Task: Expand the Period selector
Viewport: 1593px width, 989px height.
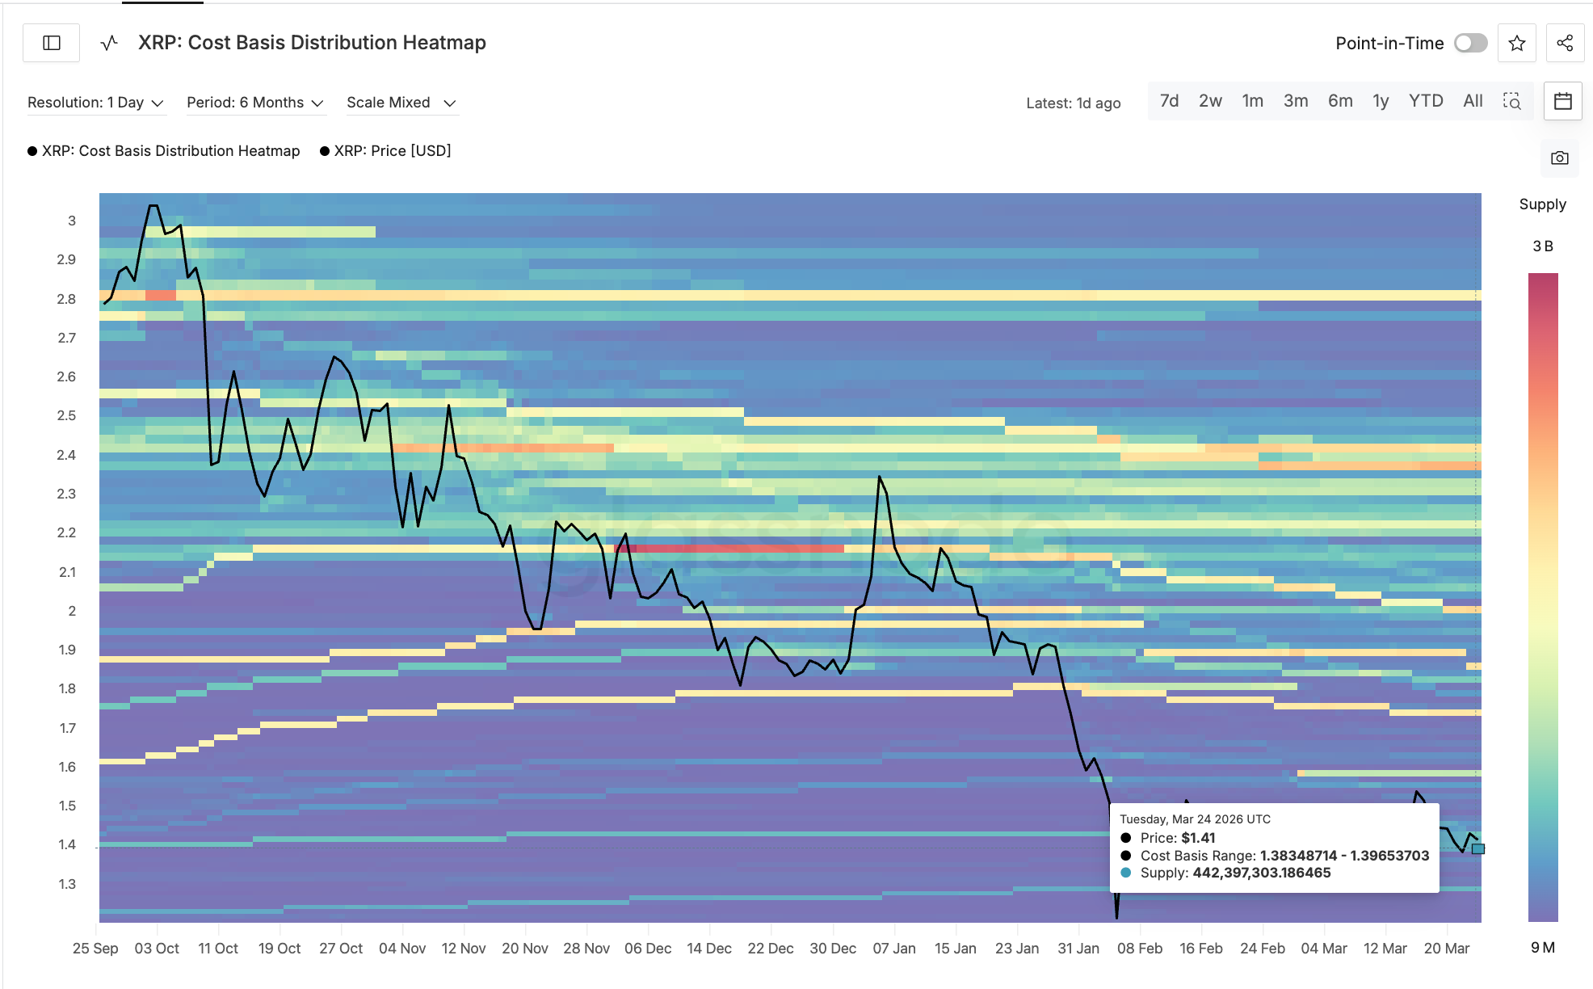Action: point(255,102)
